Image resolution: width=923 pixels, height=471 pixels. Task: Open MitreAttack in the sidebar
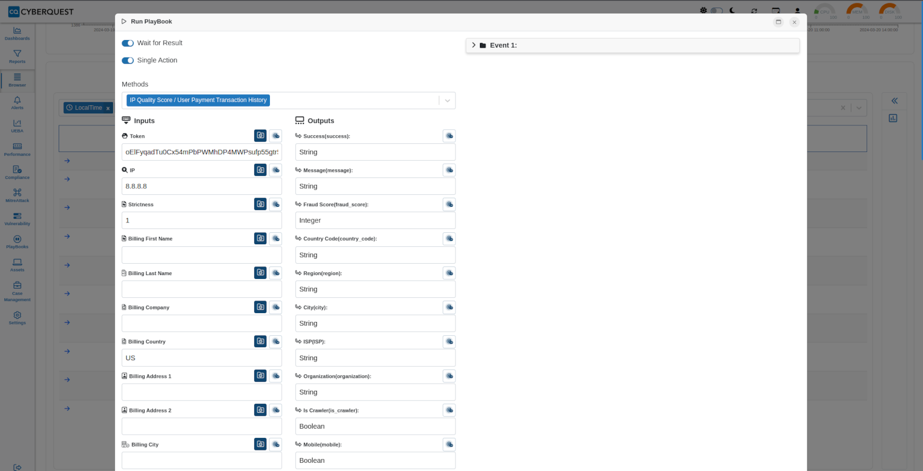point(17,196)
